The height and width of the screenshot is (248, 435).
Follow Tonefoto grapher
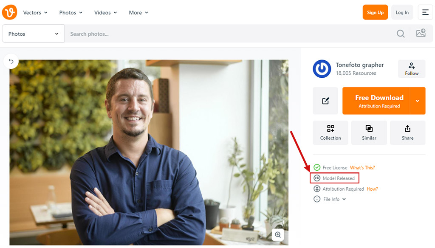click(411, 68)
